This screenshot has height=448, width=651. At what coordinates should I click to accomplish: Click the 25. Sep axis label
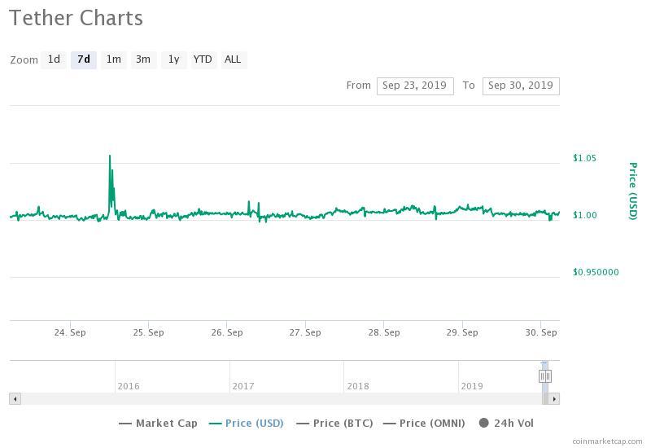pyautogui.click(x=148, y=332)
